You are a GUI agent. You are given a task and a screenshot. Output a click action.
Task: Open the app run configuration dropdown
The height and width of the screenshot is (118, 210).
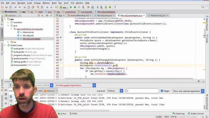pyautogui.click(x=64, y=7)
